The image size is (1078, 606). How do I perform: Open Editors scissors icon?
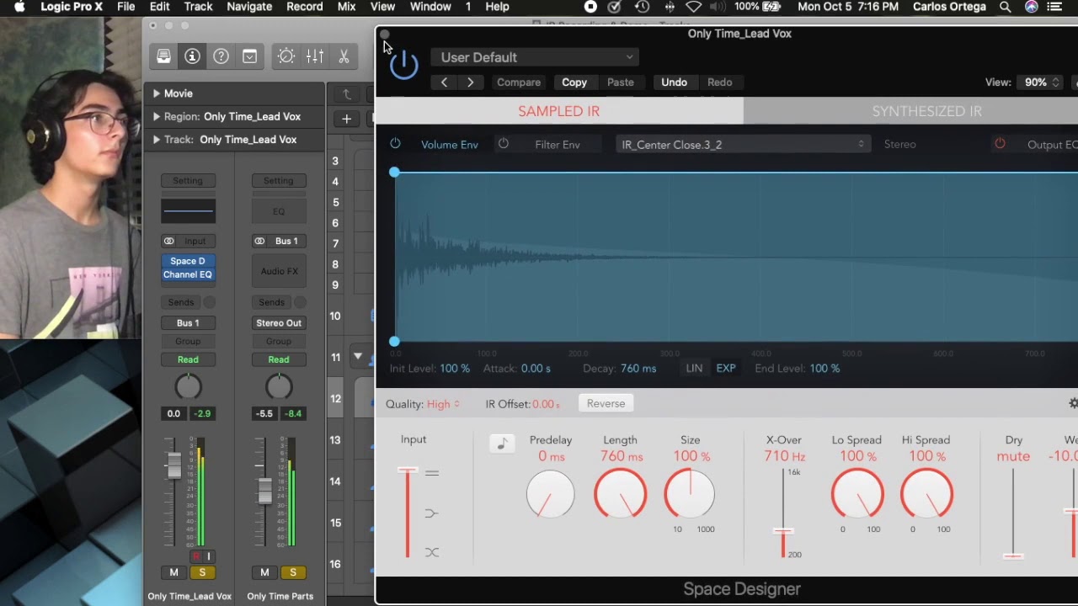pyautogui.click(x=344, y=56)
